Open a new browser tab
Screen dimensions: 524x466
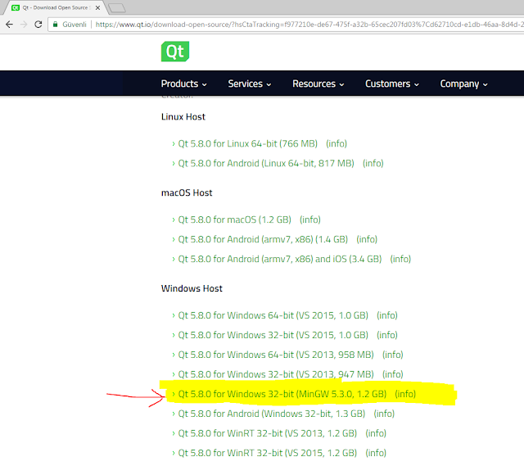117,8
